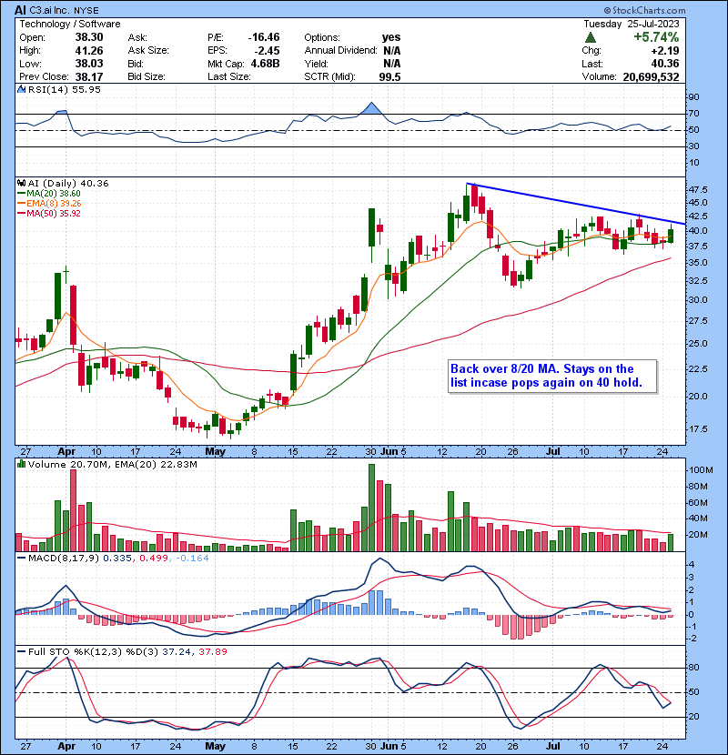Click the Volume value 20,699,532

[x=651, y=77]
